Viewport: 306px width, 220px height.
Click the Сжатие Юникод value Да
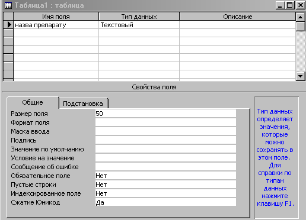[x=165, y=202]
